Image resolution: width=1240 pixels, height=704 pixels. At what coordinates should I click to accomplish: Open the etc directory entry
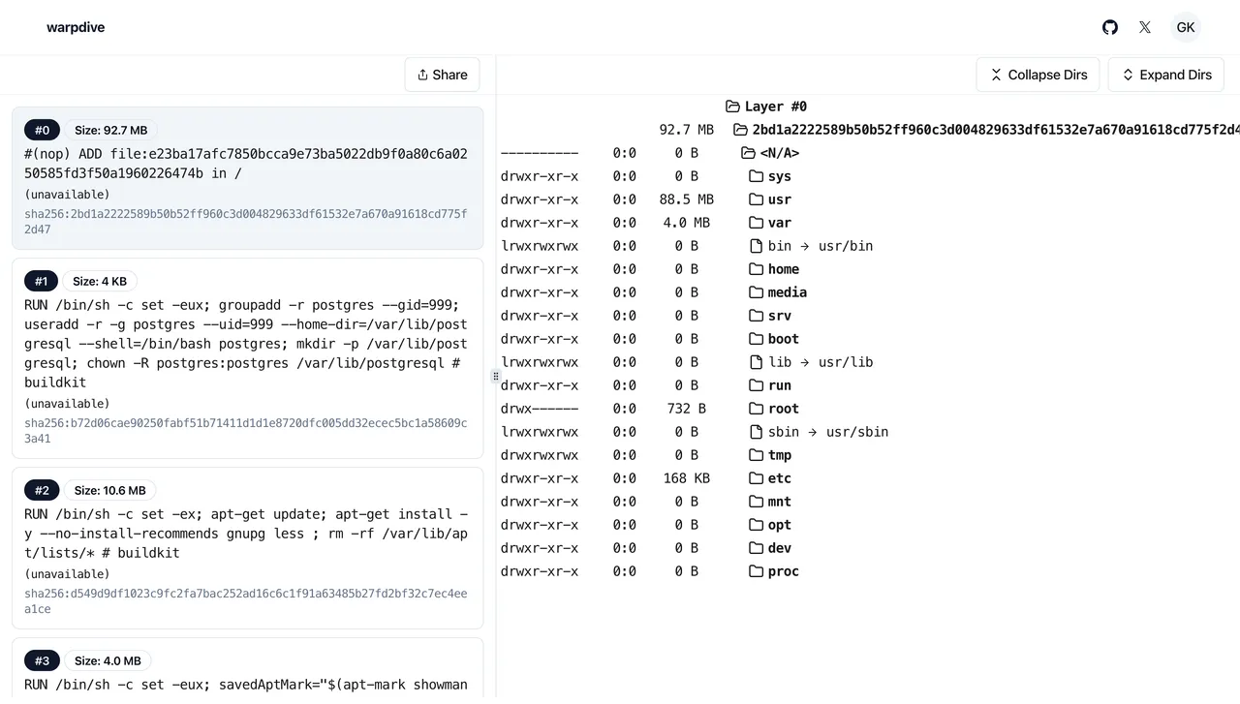pos(779,477)
